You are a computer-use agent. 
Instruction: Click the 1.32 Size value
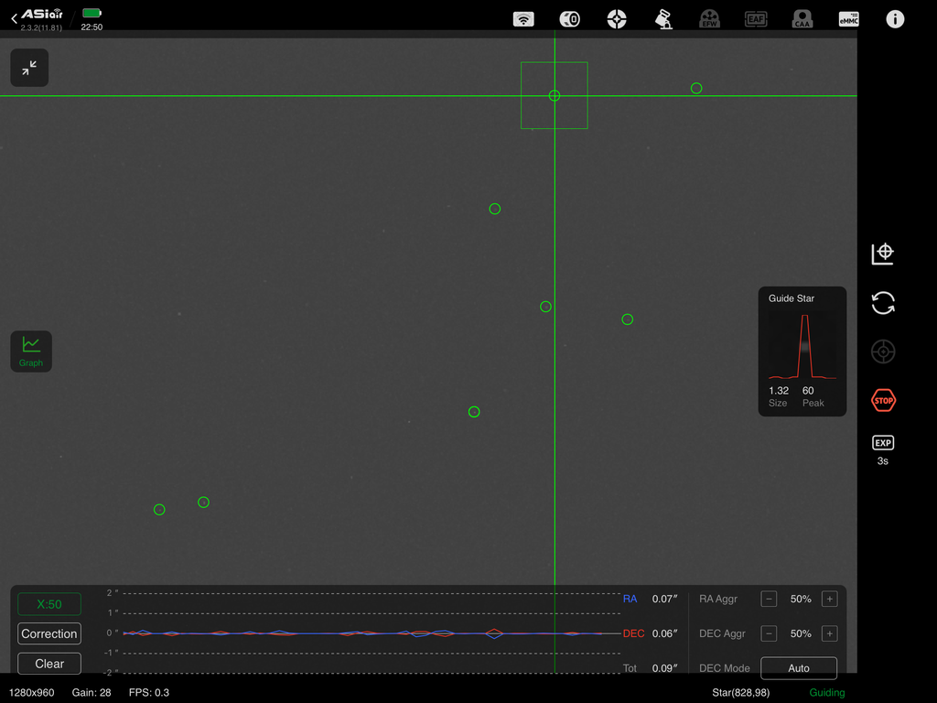point(779,390)
